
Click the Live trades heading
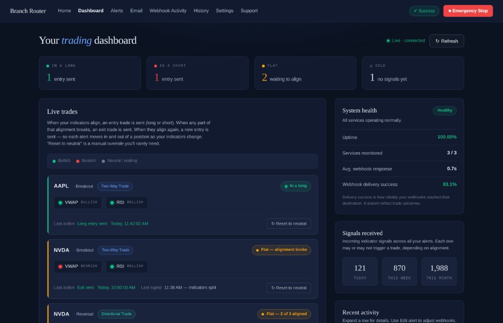pyautogui.click(x=62, y=111)
